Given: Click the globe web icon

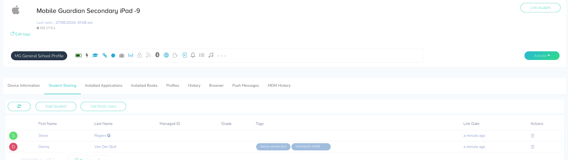Looking at the screenshot, I should pos(166,55).
